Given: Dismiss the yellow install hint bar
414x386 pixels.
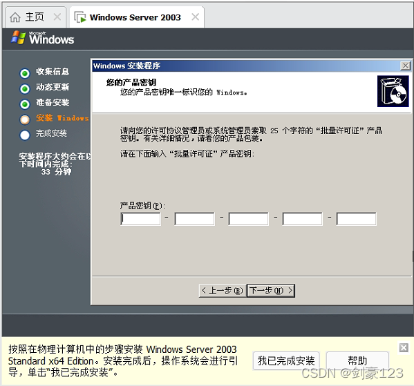Looking at the screenshot, I should pos(404,348).
